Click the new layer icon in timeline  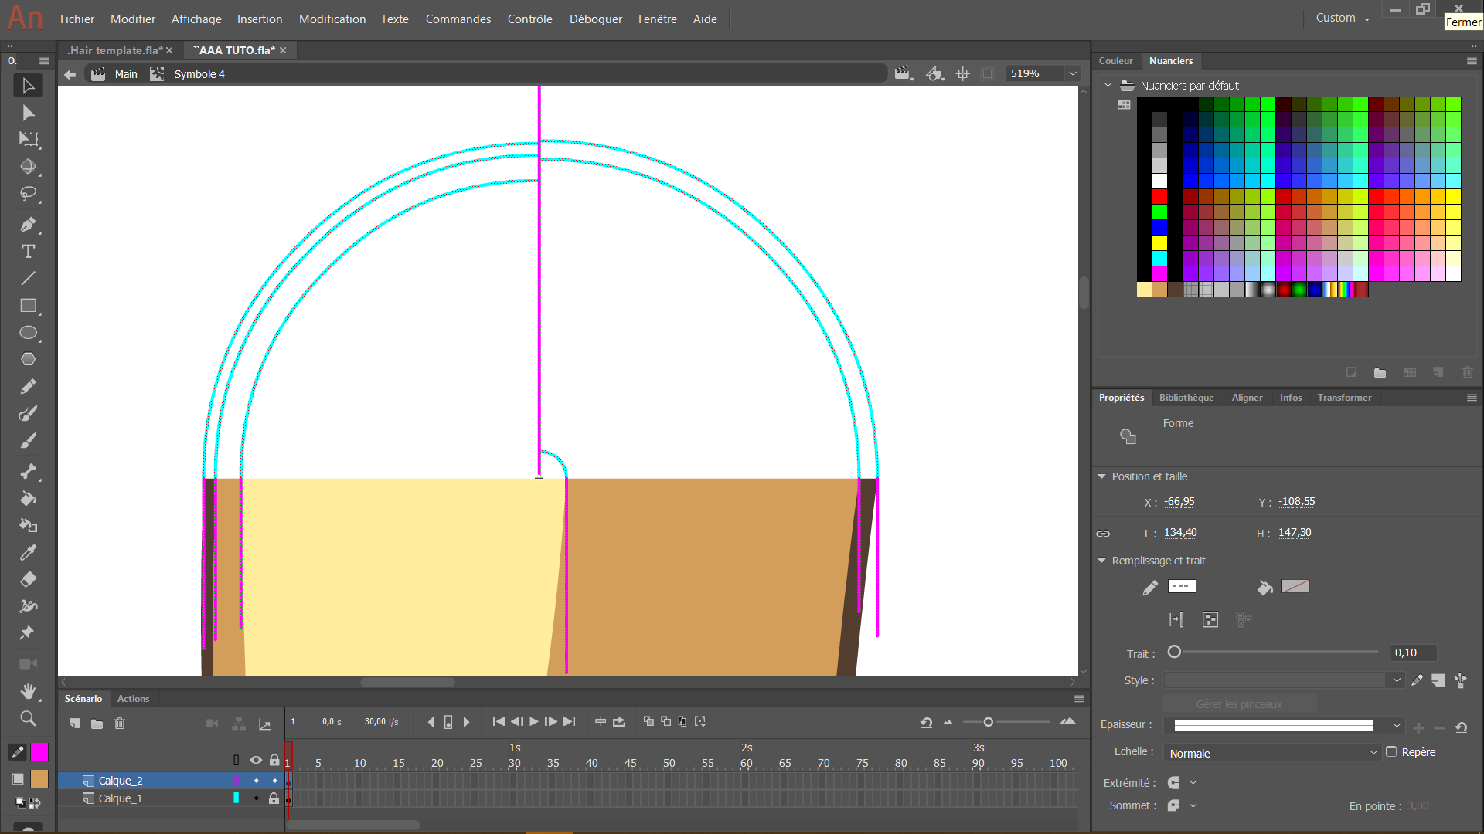(74, 724)
